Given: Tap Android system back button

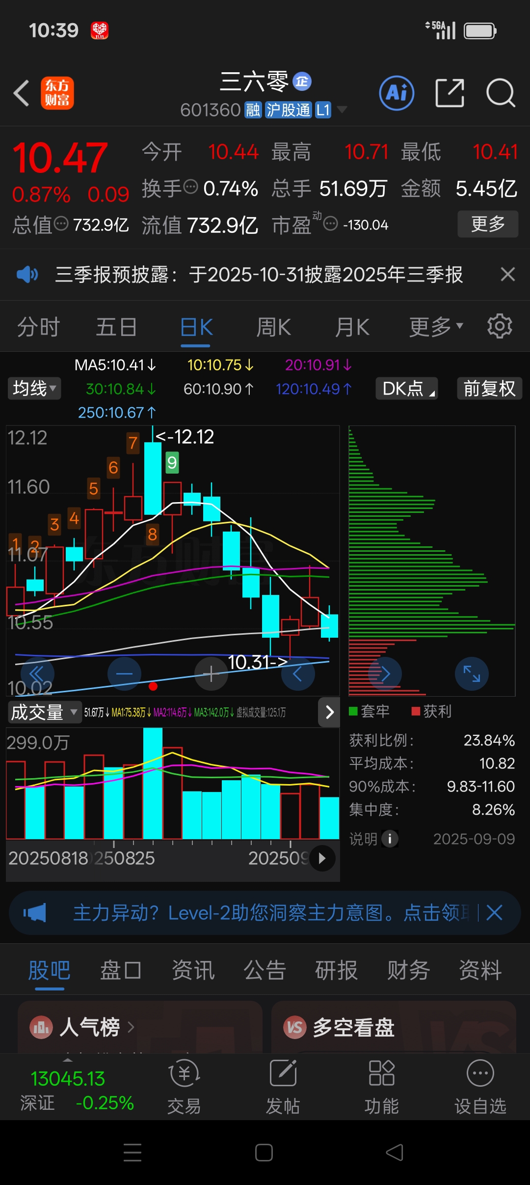Looking at the screenshot, I should (395, 1152).
